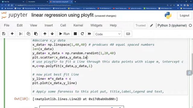The height and width of the screenshot is (108, 193).
Task: Click the Python 3 (ipykernel) kernel name
Action: [x=172, y=25]
